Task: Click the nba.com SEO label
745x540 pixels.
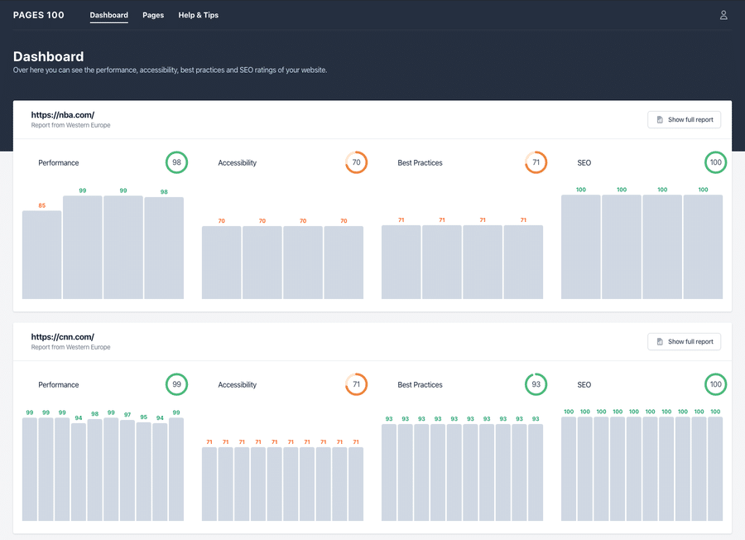Action: pos(584,163)
